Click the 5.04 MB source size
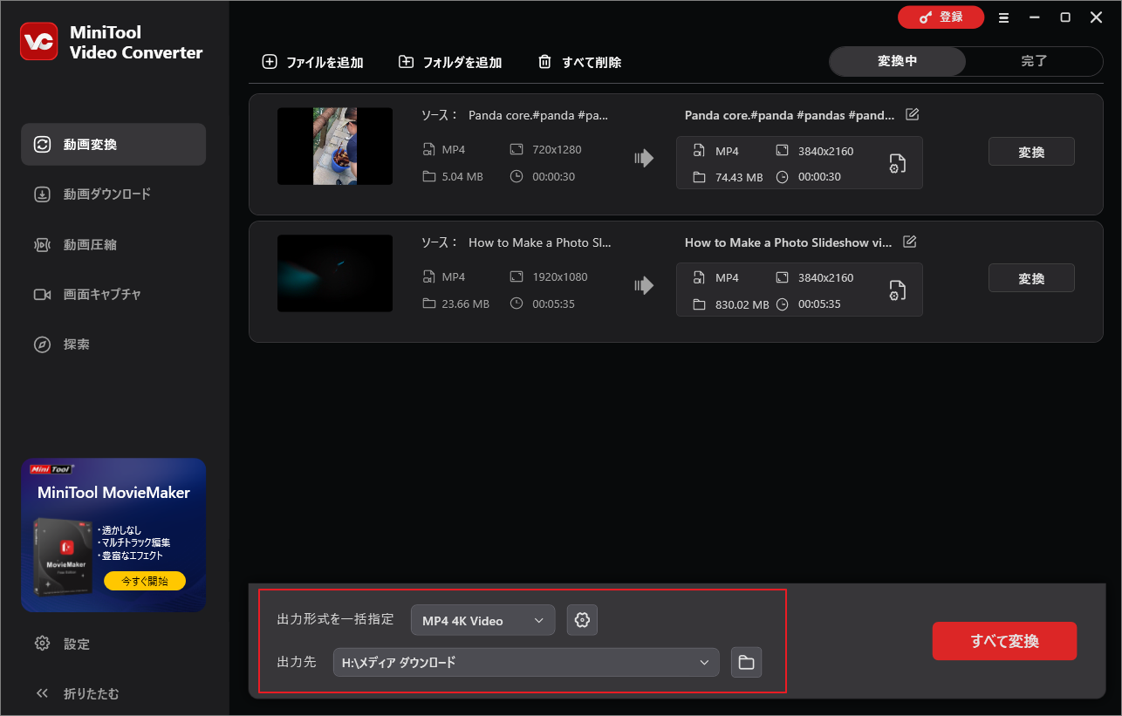Viewport: 1122px width, 716px height. [462, 176]
